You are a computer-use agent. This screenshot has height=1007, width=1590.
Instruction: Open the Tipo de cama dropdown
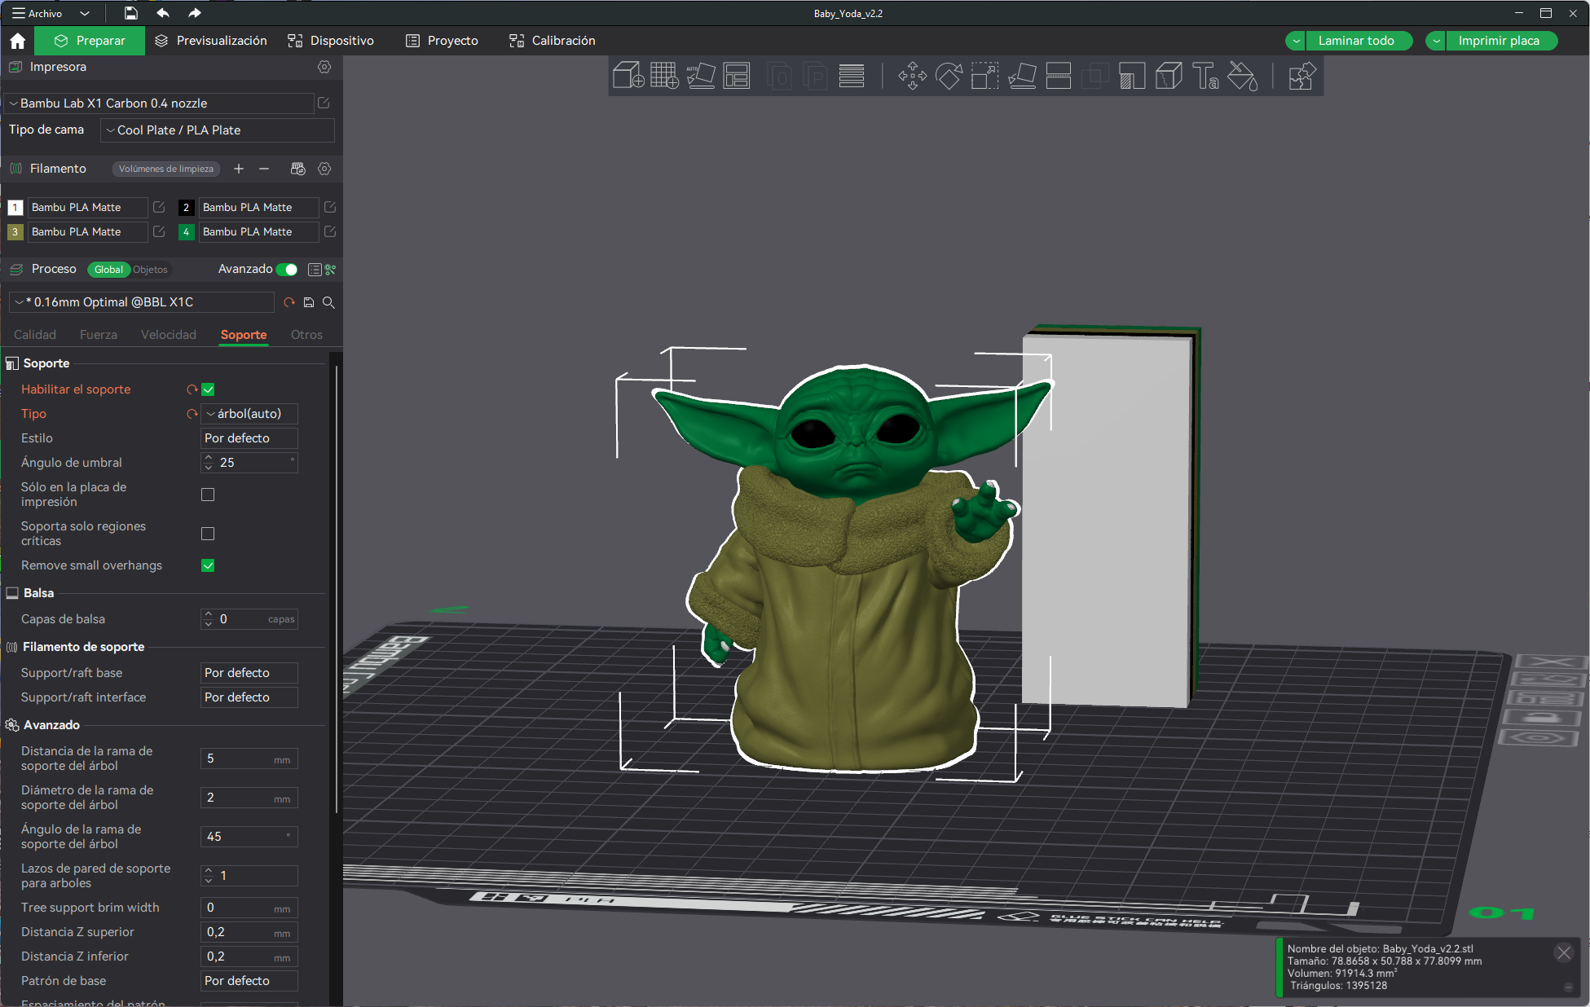tap(218, 130)
